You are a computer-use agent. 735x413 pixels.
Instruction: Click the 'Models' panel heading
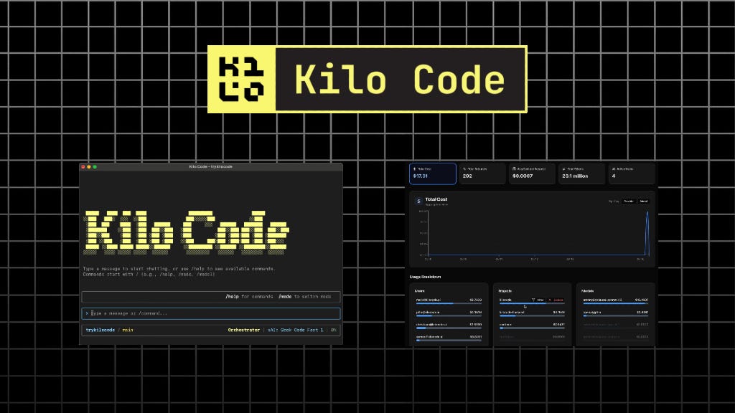click(x=588, y=291)
